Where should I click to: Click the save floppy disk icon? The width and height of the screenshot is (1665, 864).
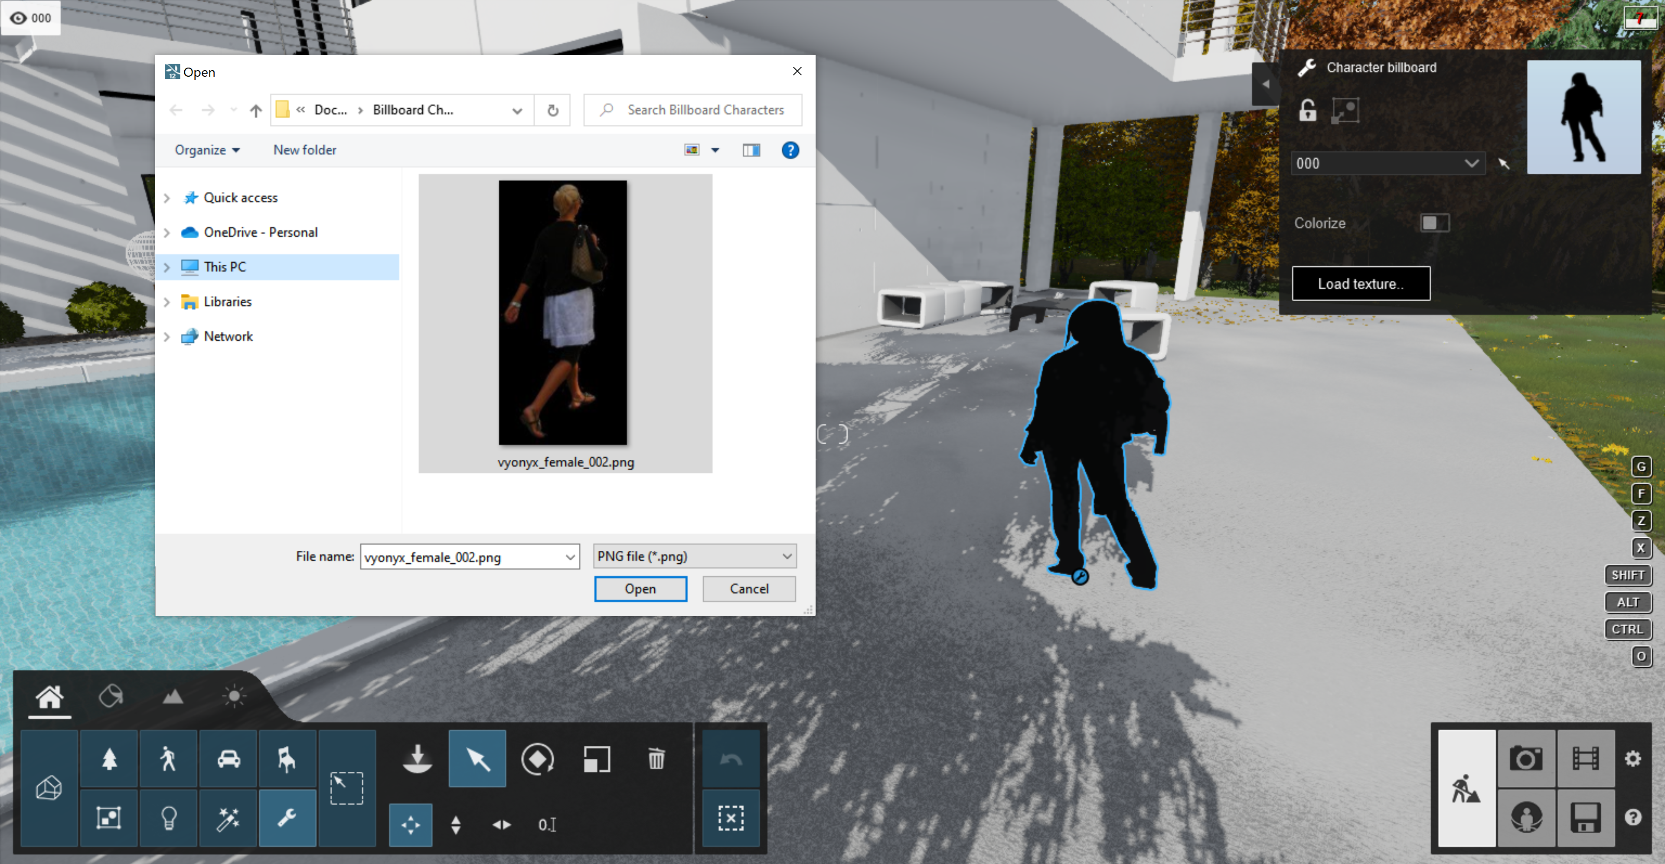coord(1585,818)
